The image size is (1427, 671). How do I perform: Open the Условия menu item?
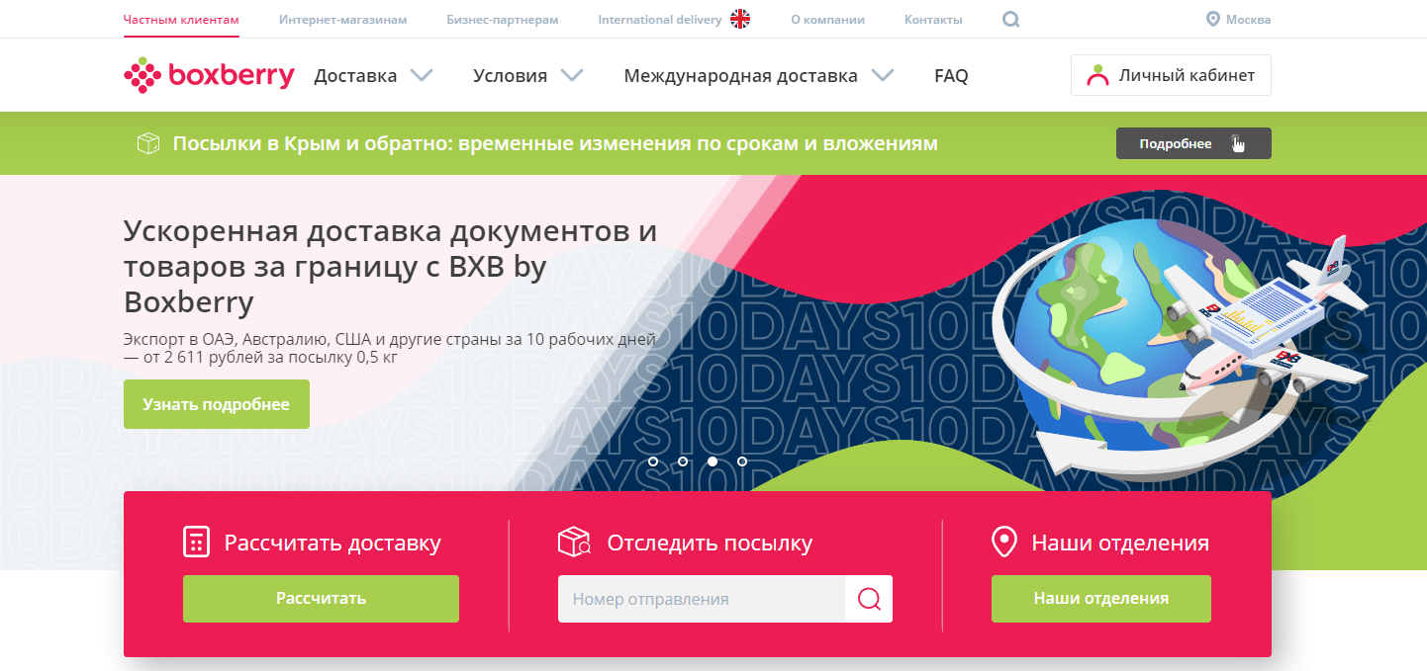tap(510, 76)
